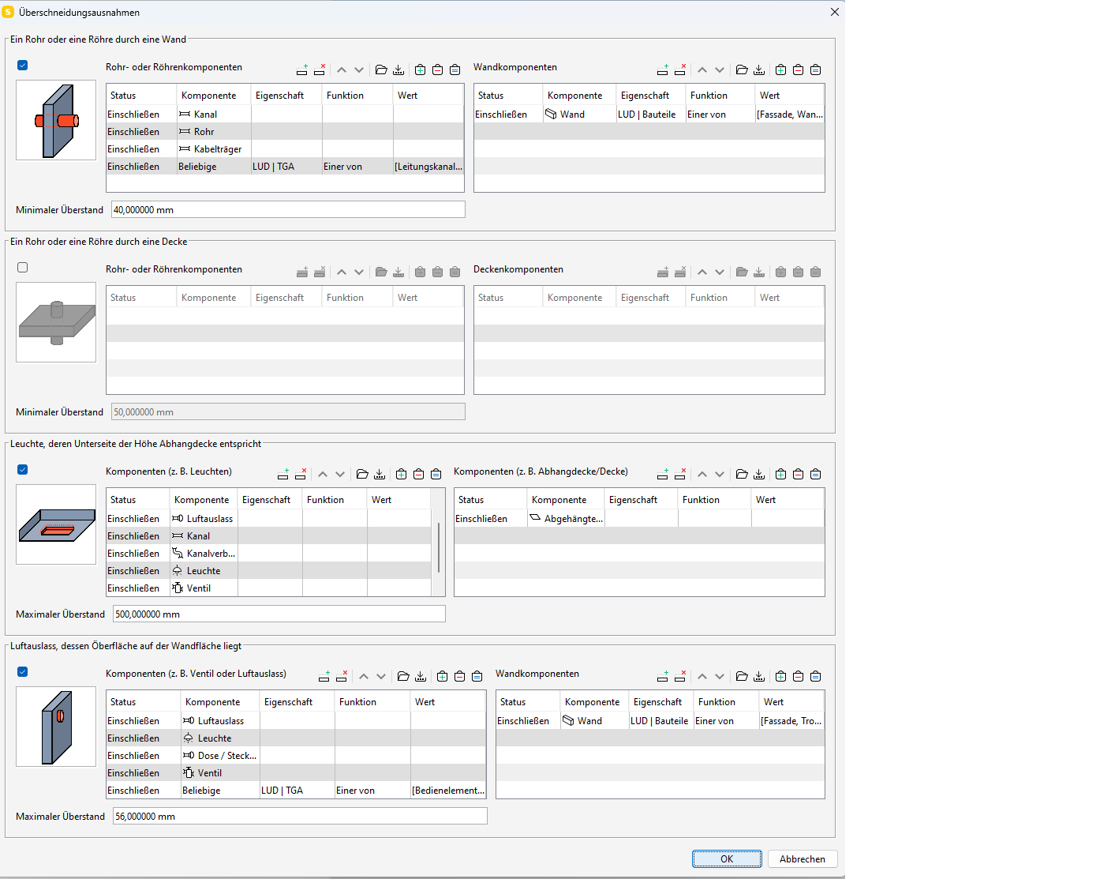This screenshot has height=879, width=1100.
Task: Open folder icon for Wandkomponenten in pipe-through-wall section
Action: pos(742,69)
